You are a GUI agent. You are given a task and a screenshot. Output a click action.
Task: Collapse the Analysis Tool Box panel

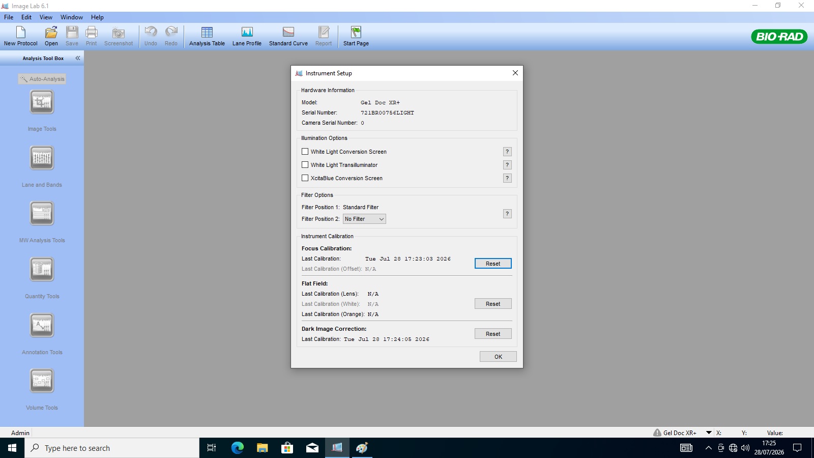78,58
